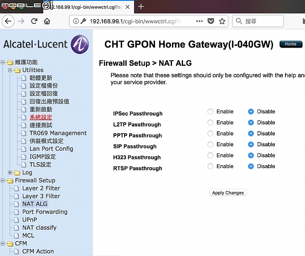Collapse the Firewall Setup tree node
Image resolution: width=305 pixels, height=256 pixels.
tap(3, 180)
